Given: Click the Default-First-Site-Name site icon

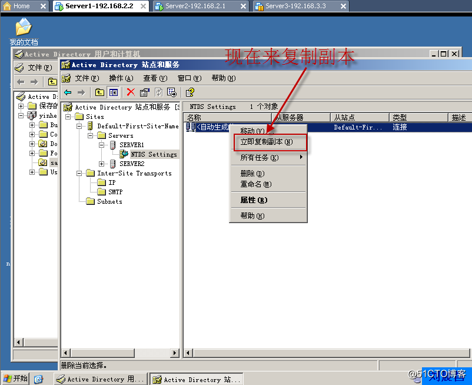Looking at the screenshot, I should tap(90, 126).
